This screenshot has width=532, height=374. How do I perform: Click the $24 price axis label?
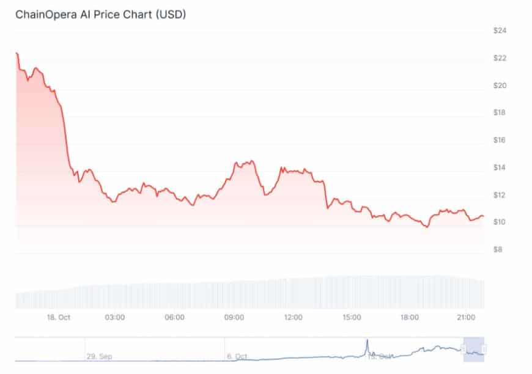tap(500, 31)
